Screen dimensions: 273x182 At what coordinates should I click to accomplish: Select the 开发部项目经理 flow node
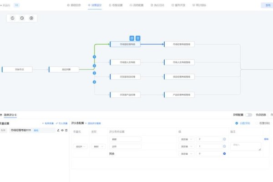(x=125, y=76)
